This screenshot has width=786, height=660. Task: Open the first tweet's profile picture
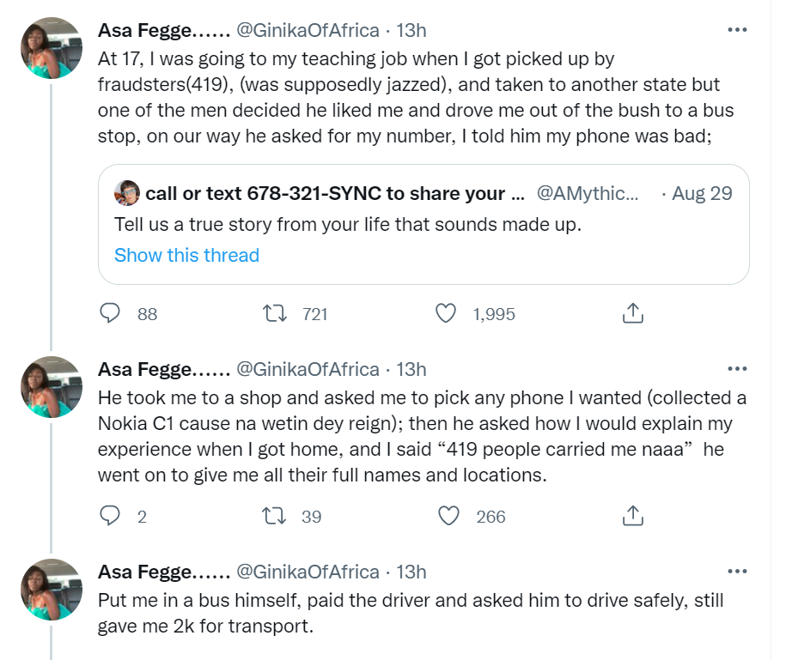[x=51, y=48]
